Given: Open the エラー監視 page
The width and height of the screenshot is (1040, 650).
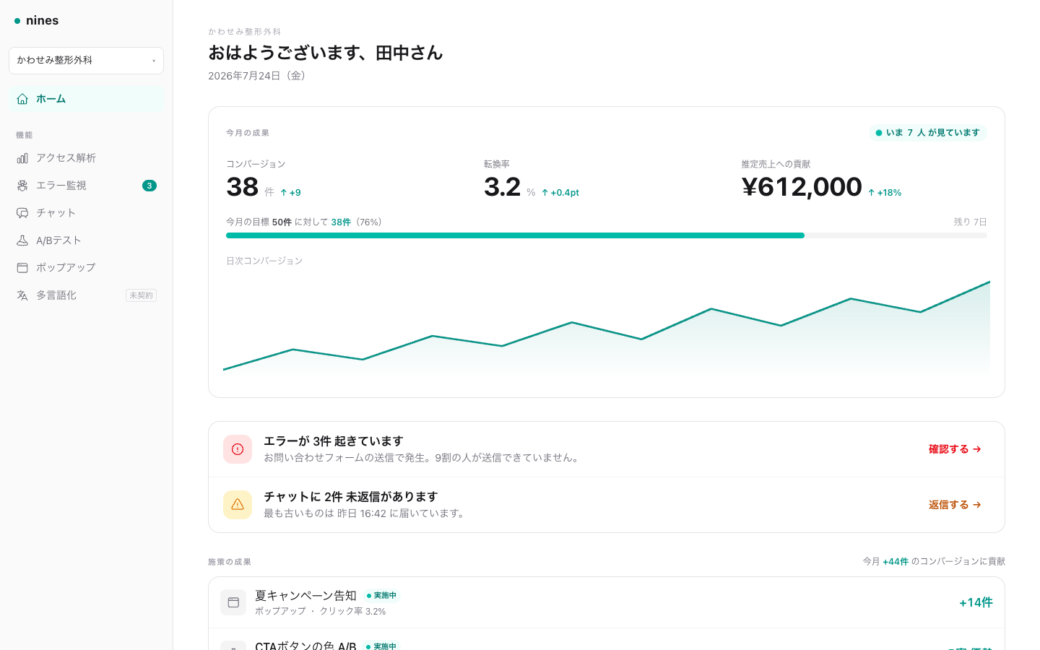Looking at the screenshot, I should pos(86,186).
